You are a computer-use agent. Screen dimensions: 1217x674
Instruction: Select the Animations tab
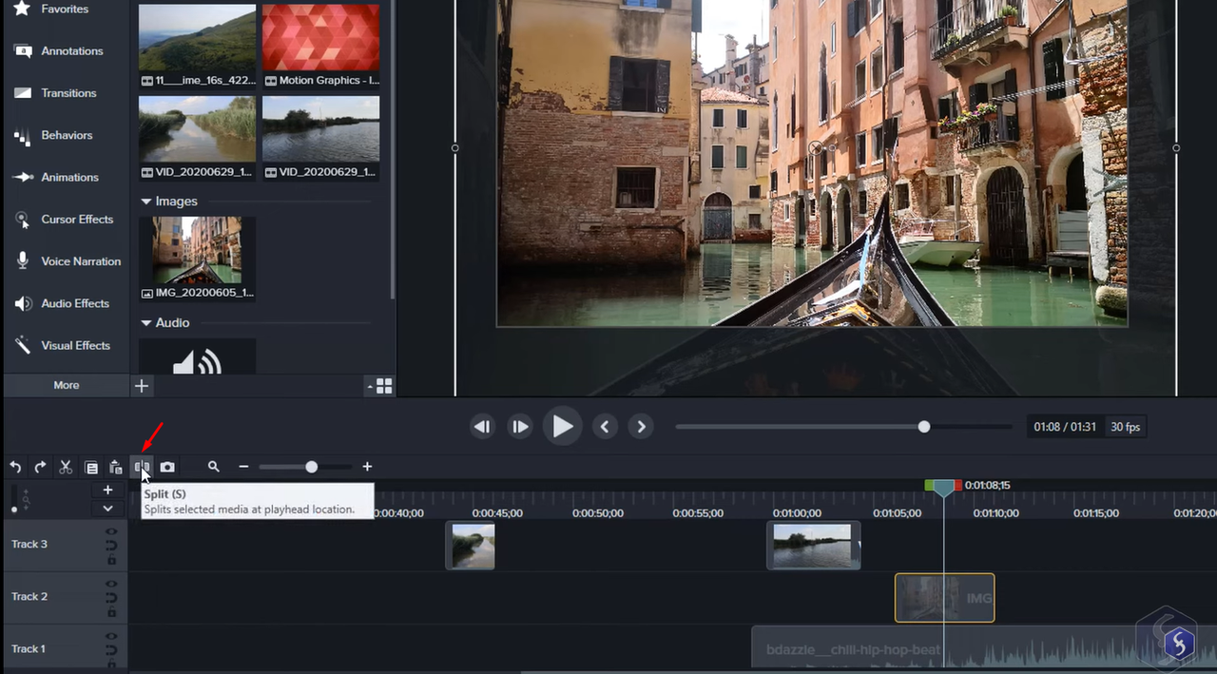point(64,177)
